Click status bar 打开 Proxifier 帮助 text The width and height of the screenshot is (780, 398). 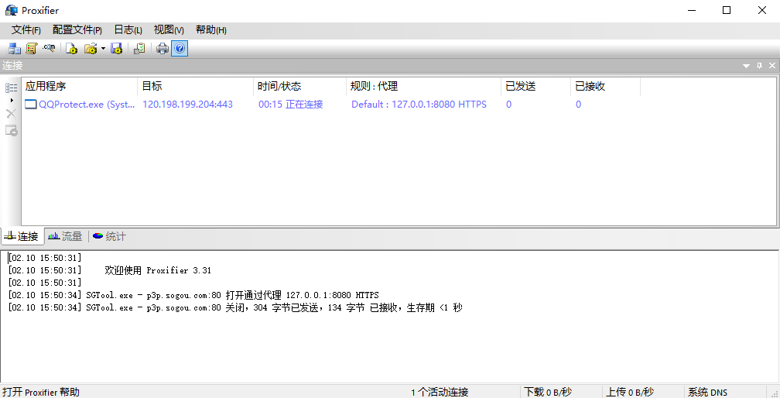(x=41, y=392)
